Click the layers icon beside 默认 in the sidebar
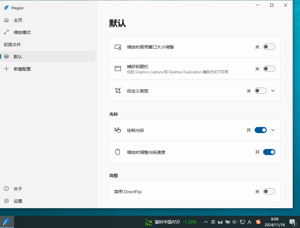Image resolution: width=300 pixels, height=228 pixels. click(6, 56)
